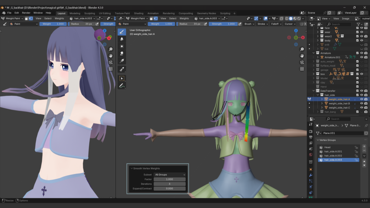The image size is (370, 208).
Task: Choose the Annotate tool in toolbar
Action: point(122,86)
